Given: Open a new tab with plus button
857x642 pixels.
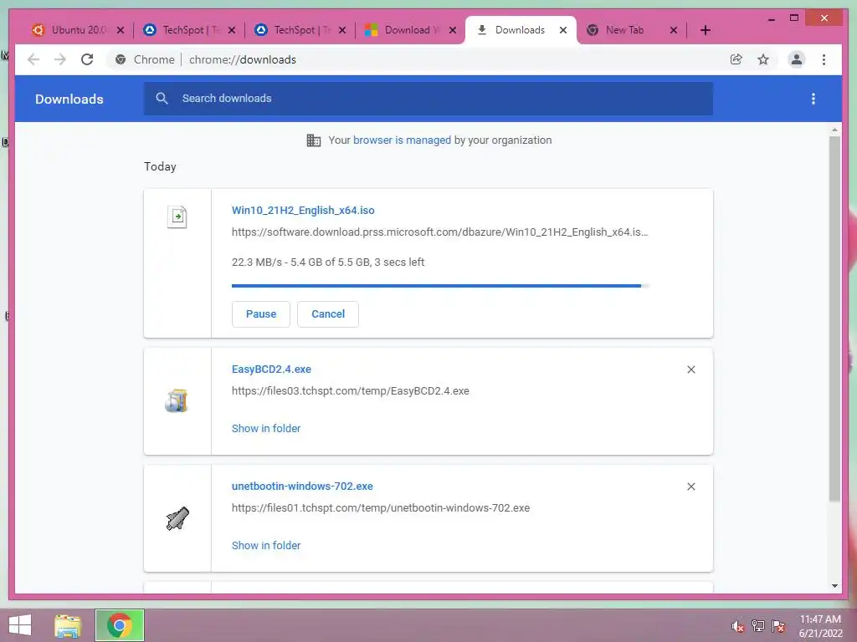Looking at the screenshot, I should pyautogui.click(x=705, y=30).
